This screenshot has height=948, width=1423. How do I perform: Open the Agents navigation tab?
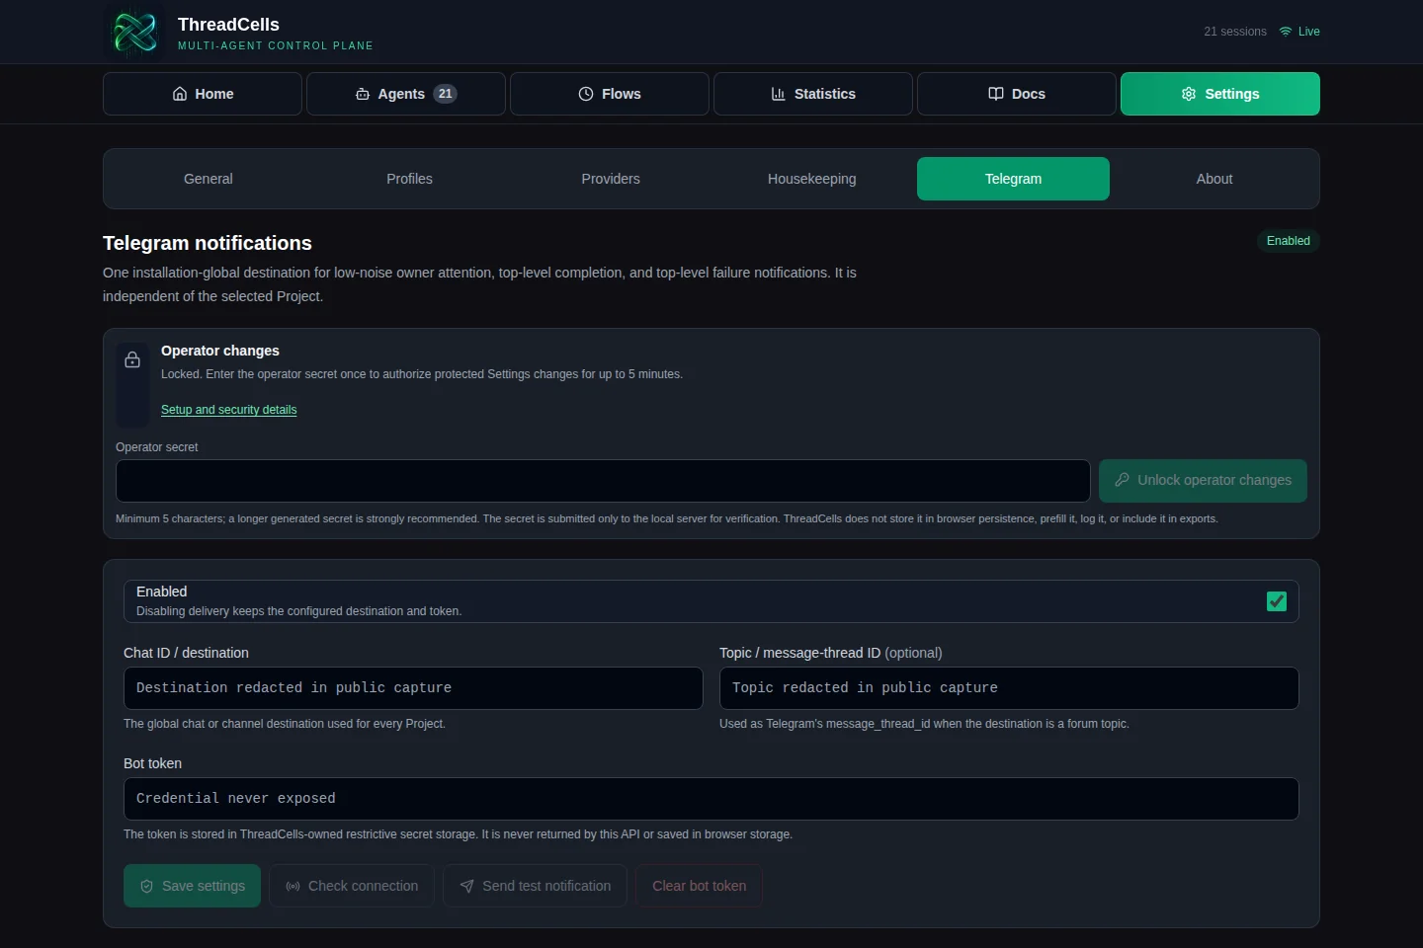coord(406,94)
